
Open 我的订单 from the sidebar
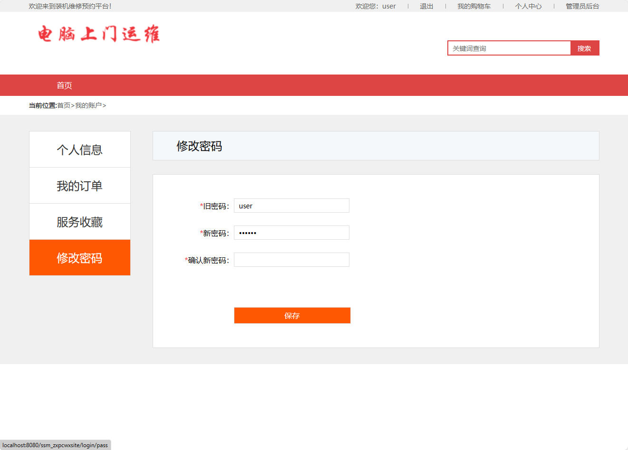[x=79, y=185]
